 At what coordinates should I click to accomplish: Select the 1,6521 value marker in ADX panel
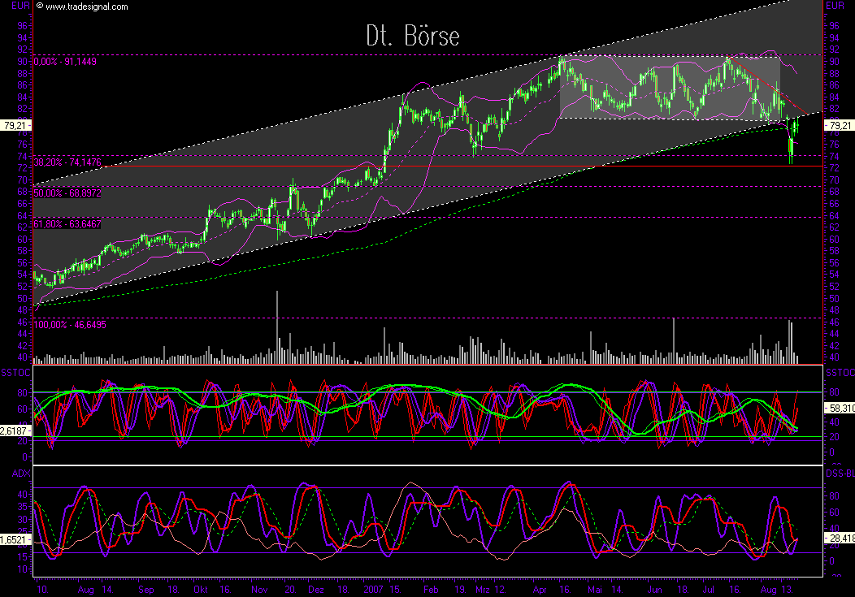coord(12,538)
